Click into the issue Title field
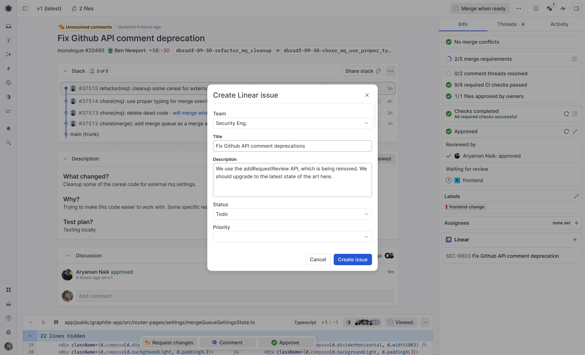 point(292,146)
